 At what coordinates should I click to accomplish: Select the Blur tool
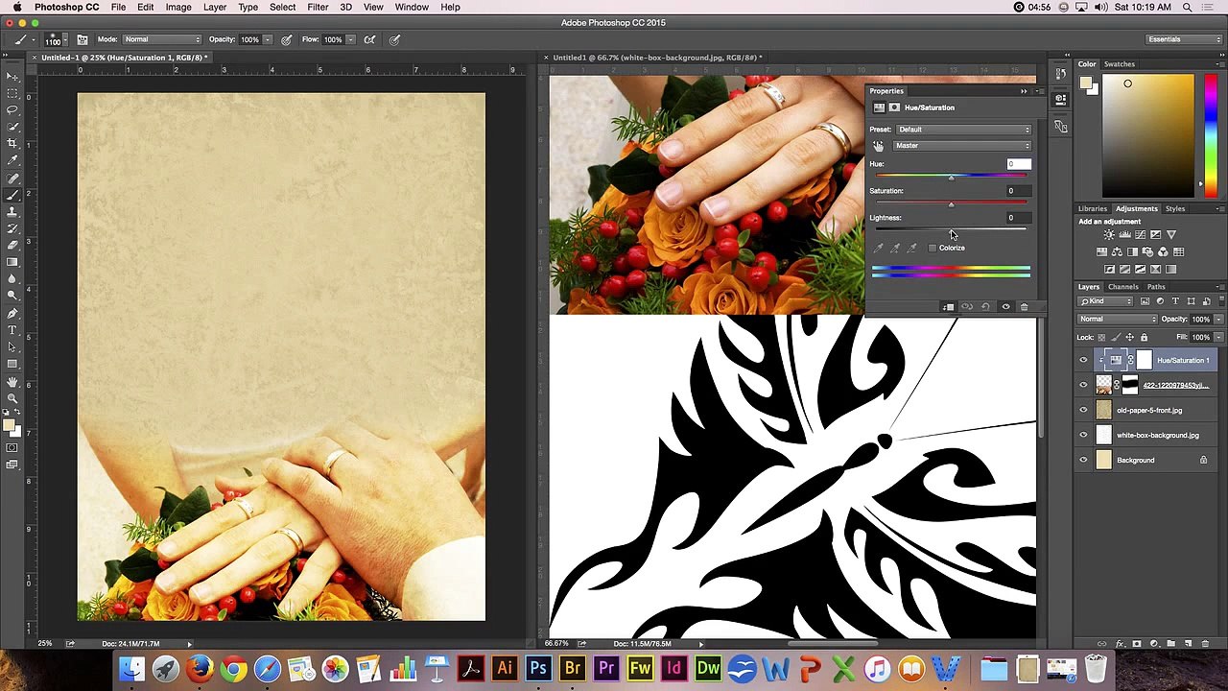(x=12, y=279)
